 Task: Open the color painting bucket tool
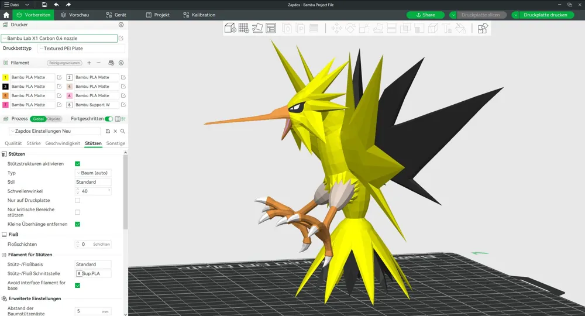click(460, 28)
